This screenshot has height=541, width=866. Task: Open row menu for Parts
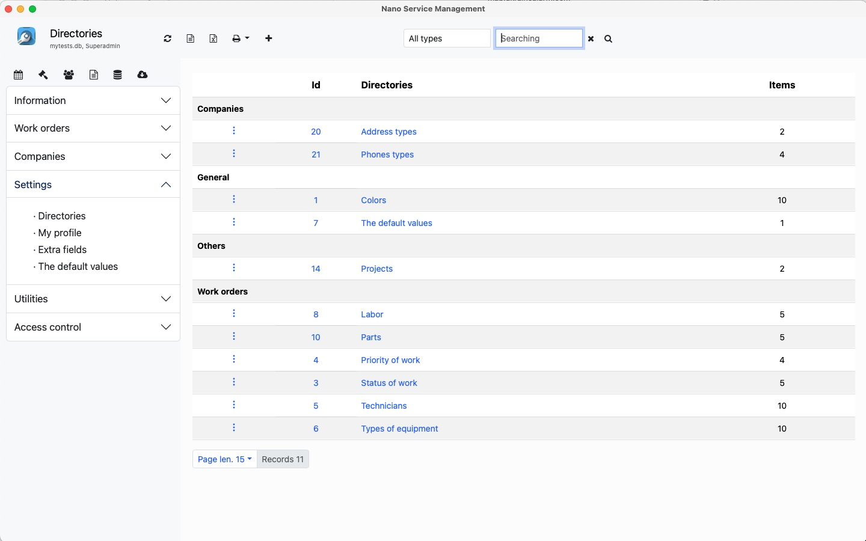click(234, 337)
